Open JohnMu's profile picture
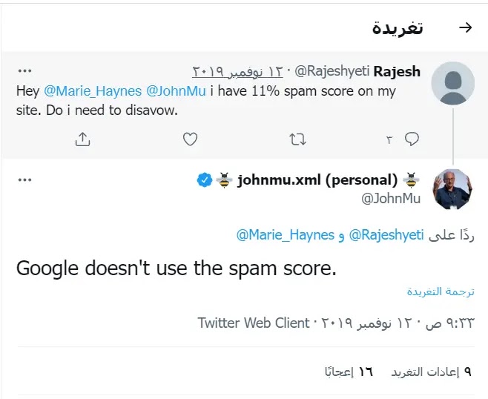 pos(452,189)
